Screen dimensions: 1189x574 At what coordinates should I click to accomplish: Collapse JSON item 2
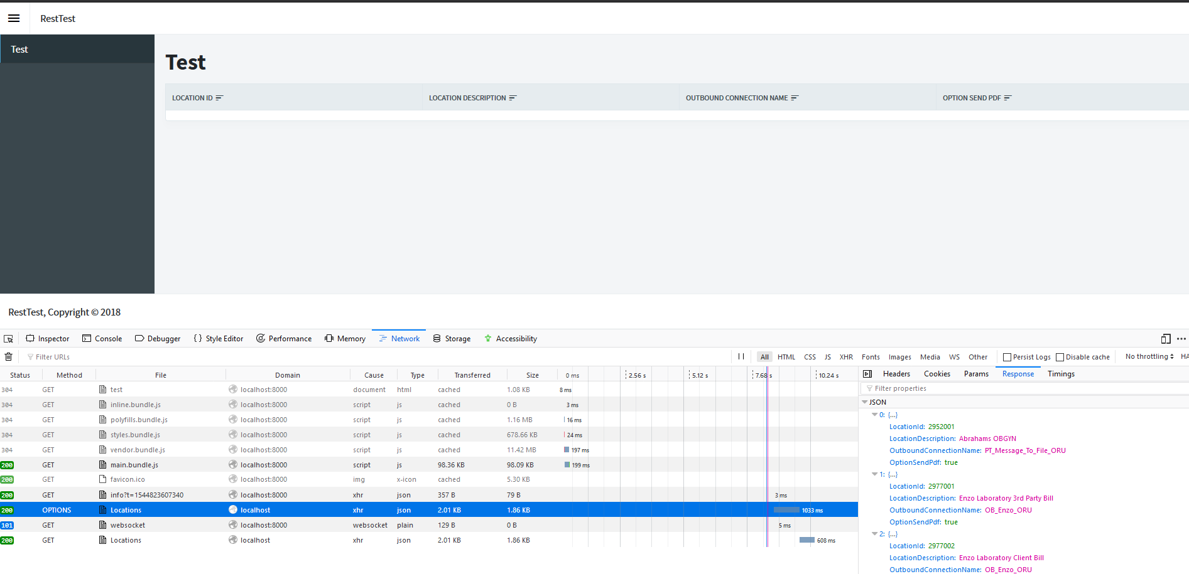874,534
